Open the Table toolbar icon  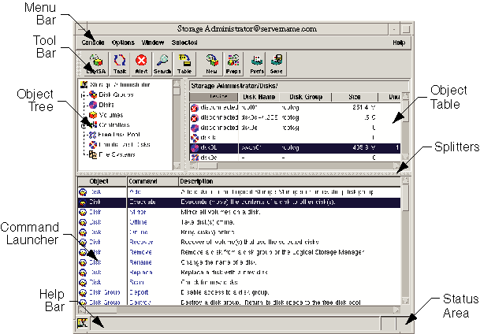[185, 62]
